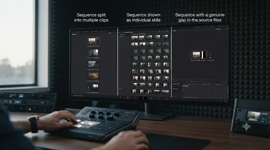The height and width of the screenshot is (150, 270).
Task: Click the back arrow in middle panel header
Action: (x=120, y=33)
